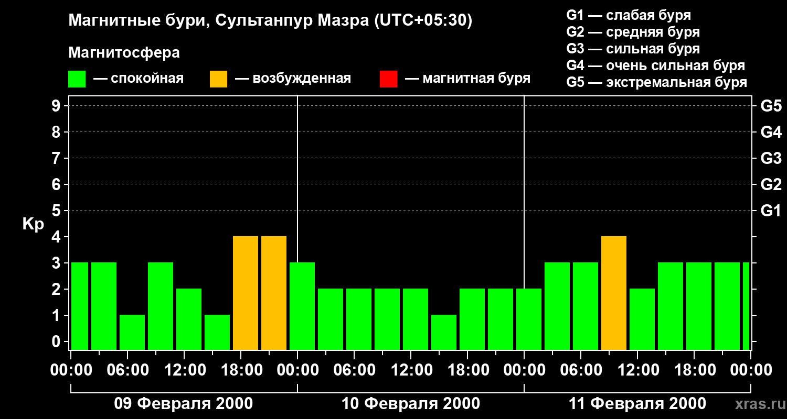Screen dimensions: 787x419
Task: Select the red "магнитная буря" legend swatch
Action: click(x=388, y=79)
